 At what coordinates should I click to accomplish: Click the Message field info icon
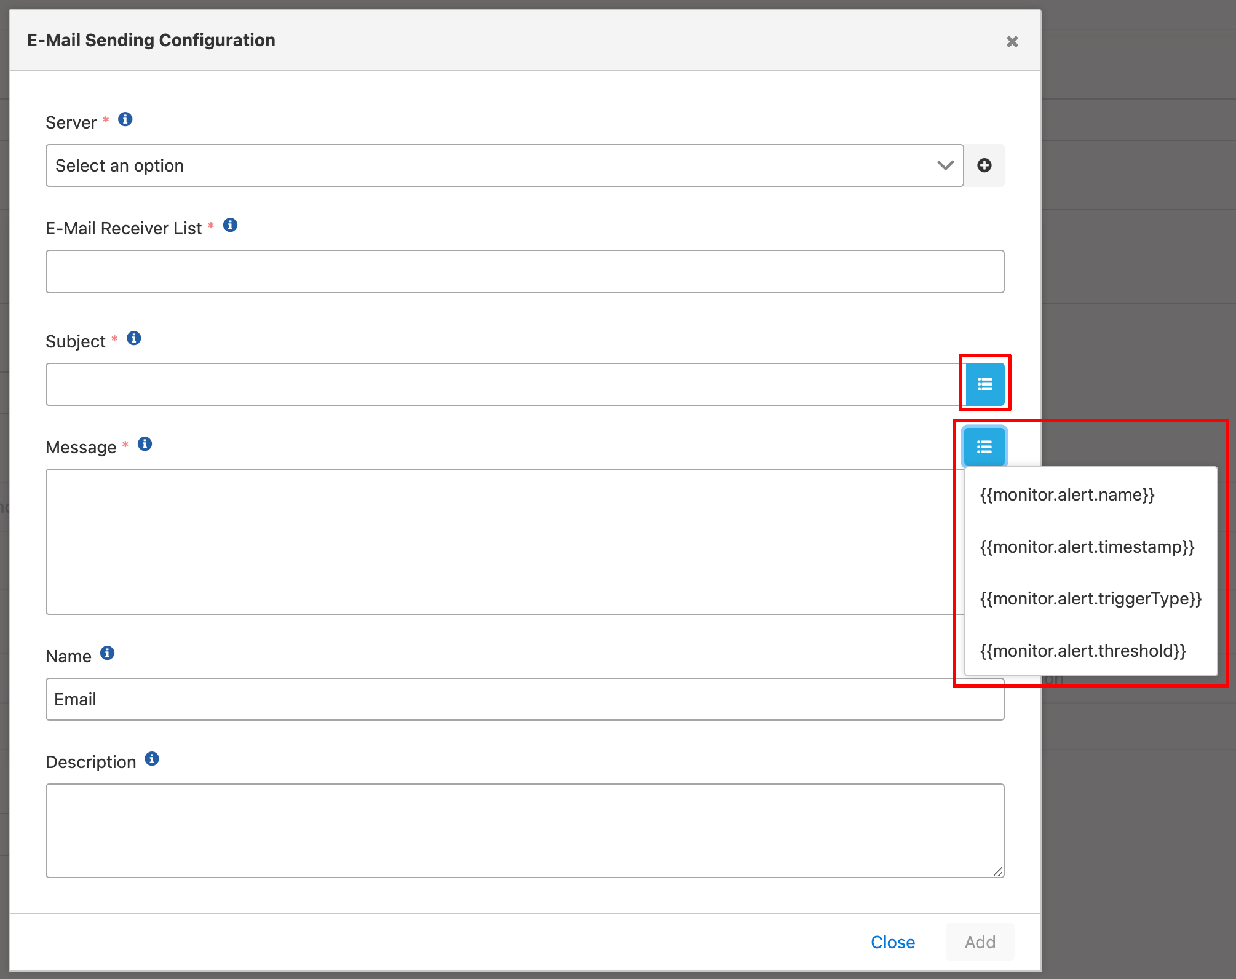[x=145, y=444]
